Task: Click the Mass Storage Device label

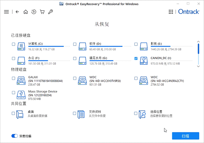Action: pyautogui.click(x=43, y=91)
